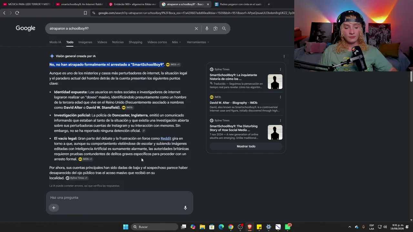
Task: Open Sticky Notes from the taskbar
Action: point(259,227)
